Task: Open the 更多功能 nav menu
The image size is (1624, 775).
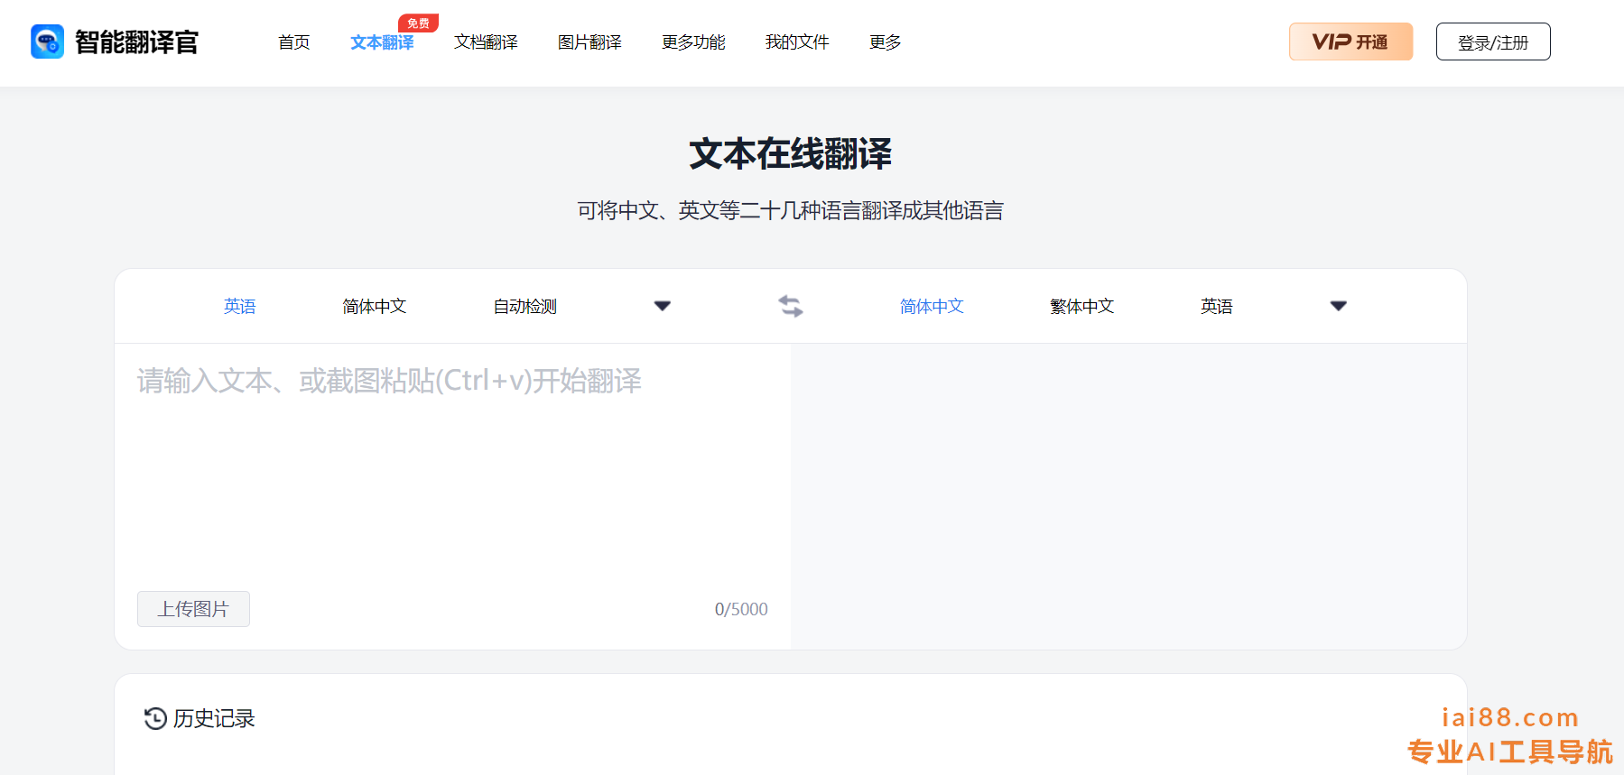Action: point(693,42)
